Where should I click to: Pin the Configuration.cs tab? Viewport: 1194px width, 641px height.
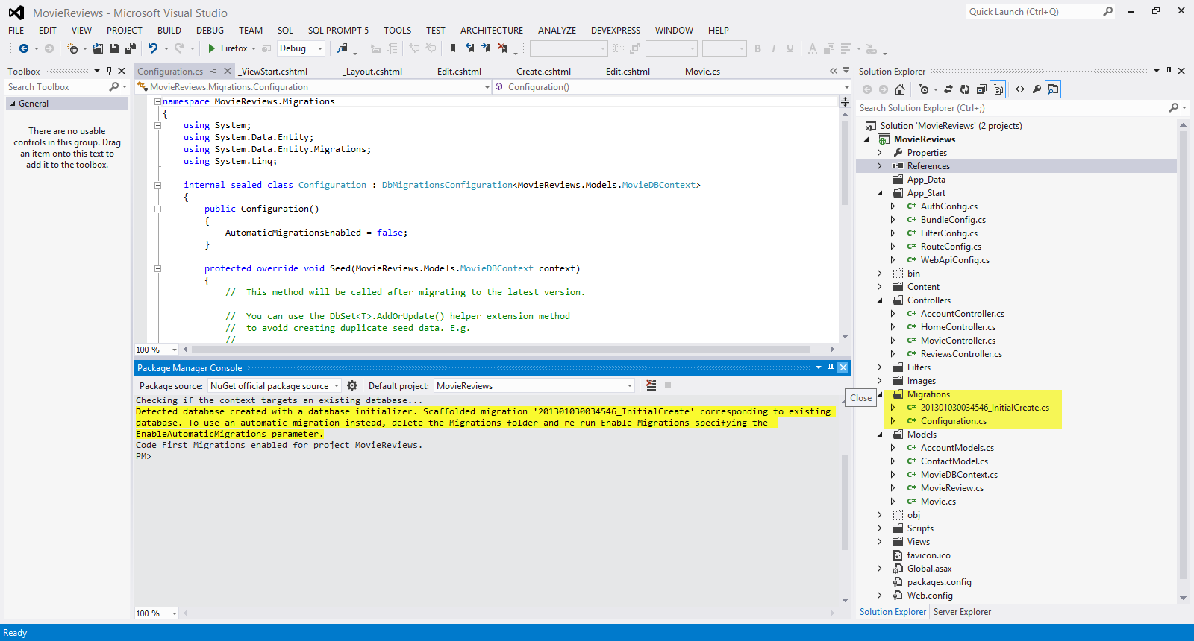point(213,71)
